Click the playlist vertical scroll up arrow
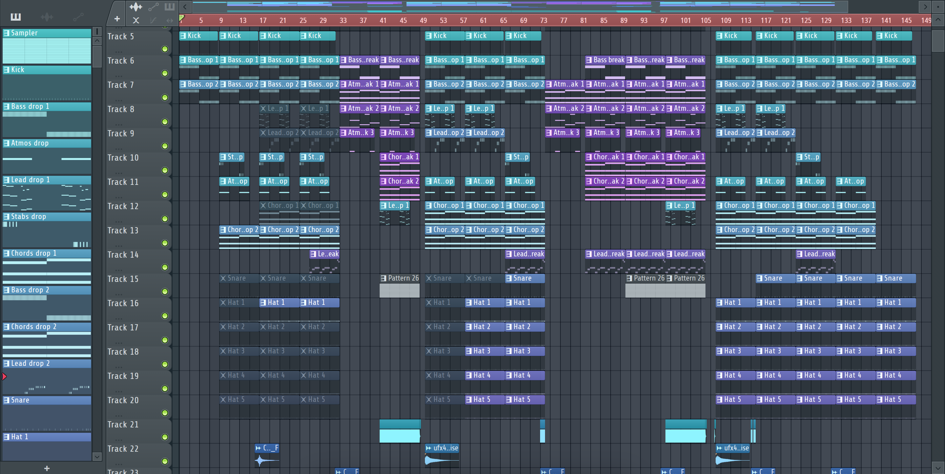Image resolution: width=945 pixels, height=474 pixels. (x=938, y=20)
